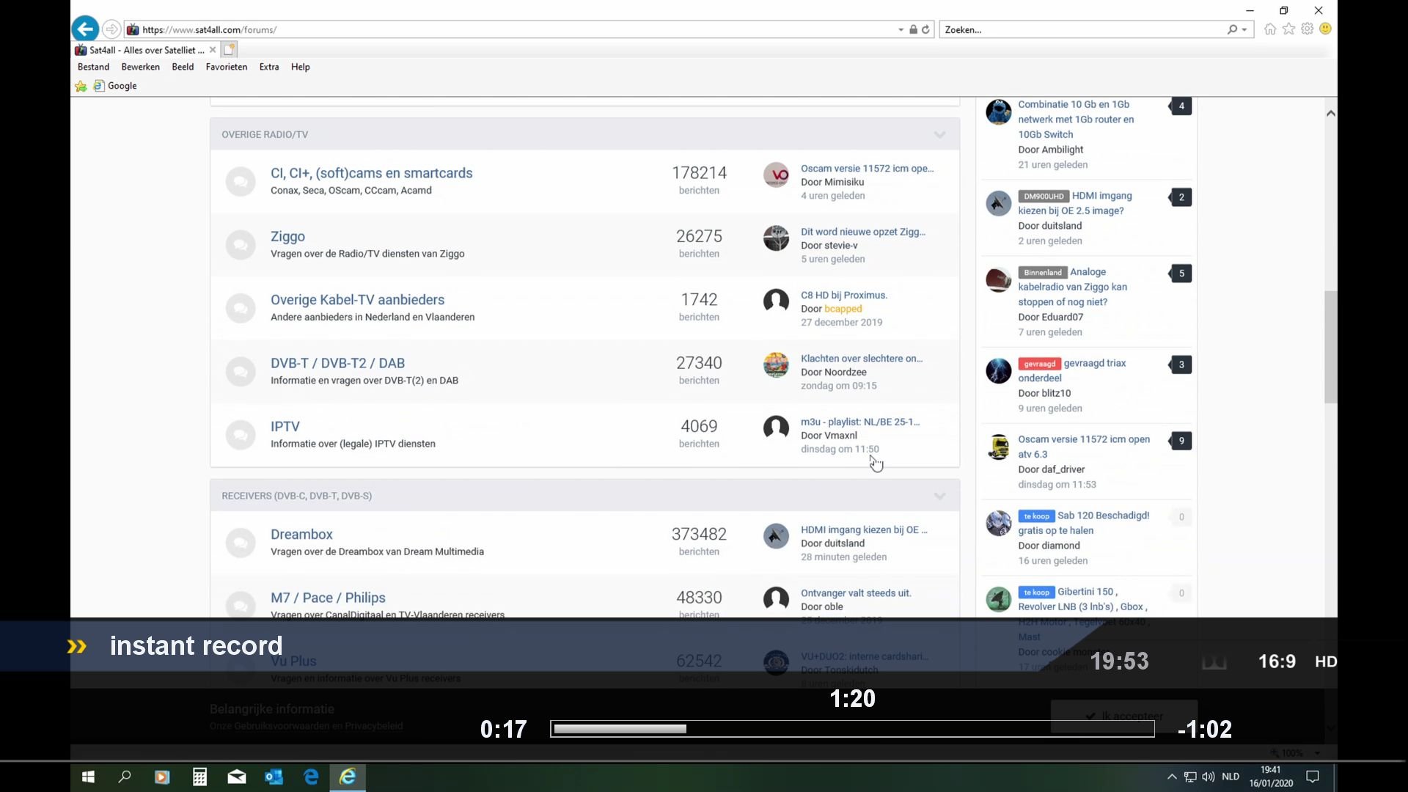Click the recording playback progress bar
Screen dimensions: 1408x792
pos(852,729)
